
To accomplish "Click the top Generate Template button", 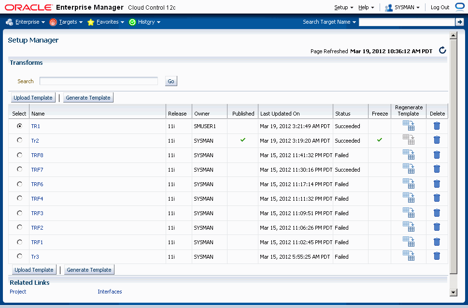I will 88,98.
